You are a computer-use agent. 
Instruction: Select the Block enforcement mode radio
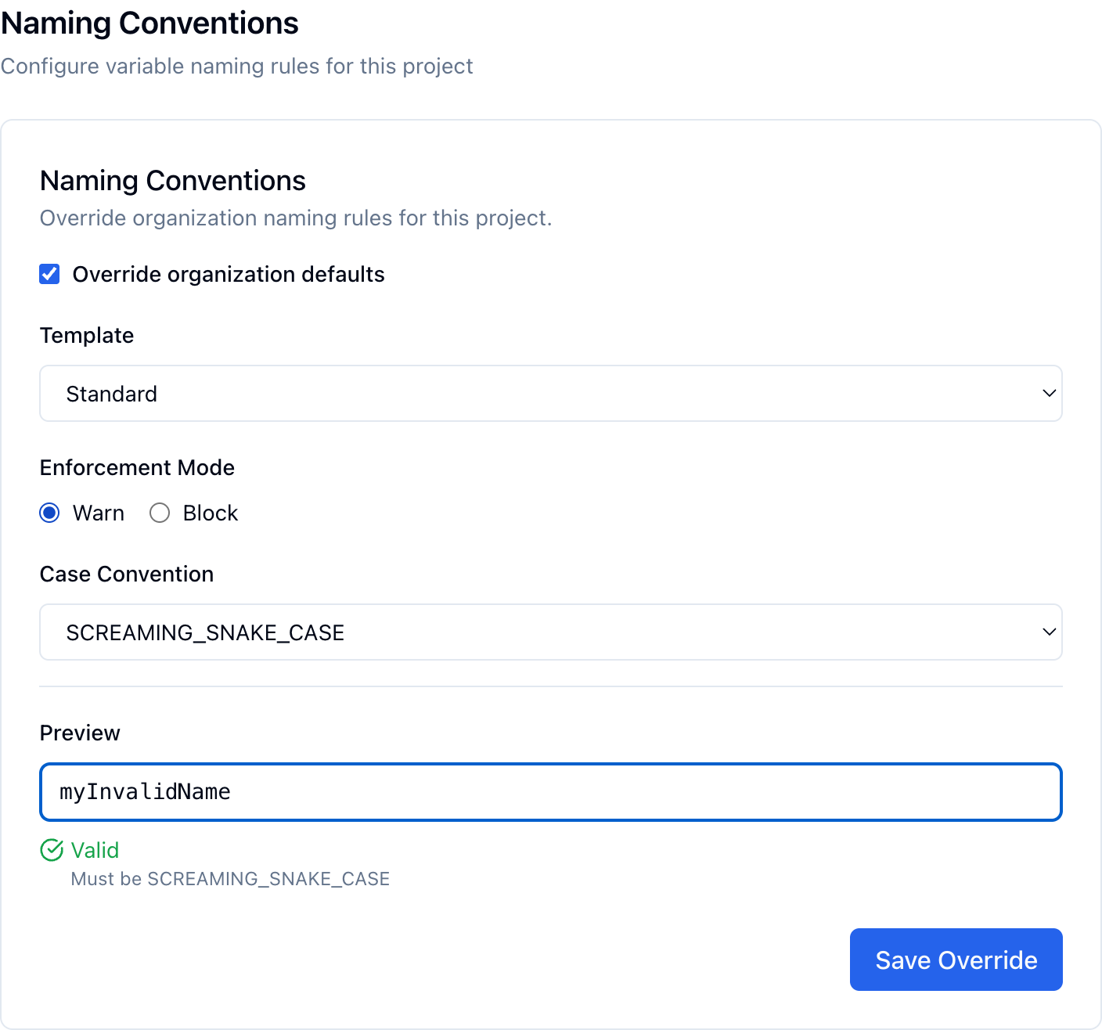(x=160, y=513)
